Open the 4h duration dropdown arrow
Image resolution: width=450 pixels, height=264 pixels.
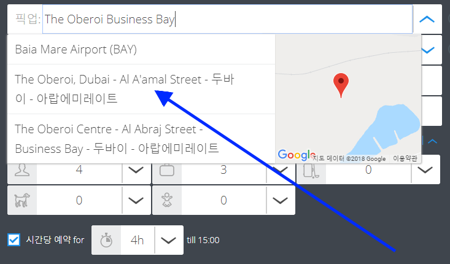tap(168, 240)
